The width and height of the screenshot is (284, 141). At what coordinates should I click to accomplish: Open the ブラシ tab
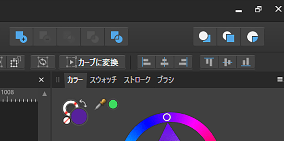pos(166,80)
